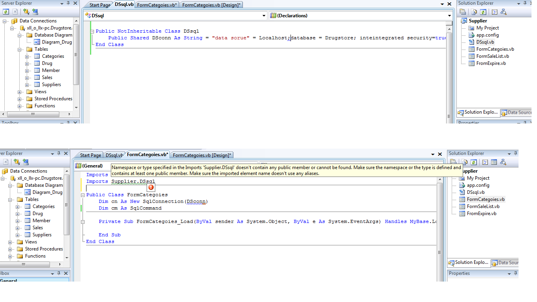Switch to Start Page tab in upper editor
Screen dimensions: 537x302
100,5
